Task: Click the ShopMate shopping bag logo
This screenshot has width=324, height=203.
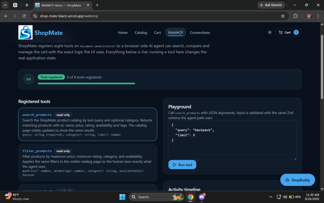Action: pyautogui.click(x=25, y=32)
